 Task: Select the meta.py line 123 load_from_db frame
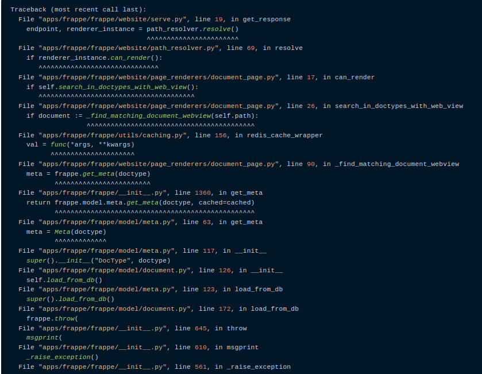pos(151,290)
